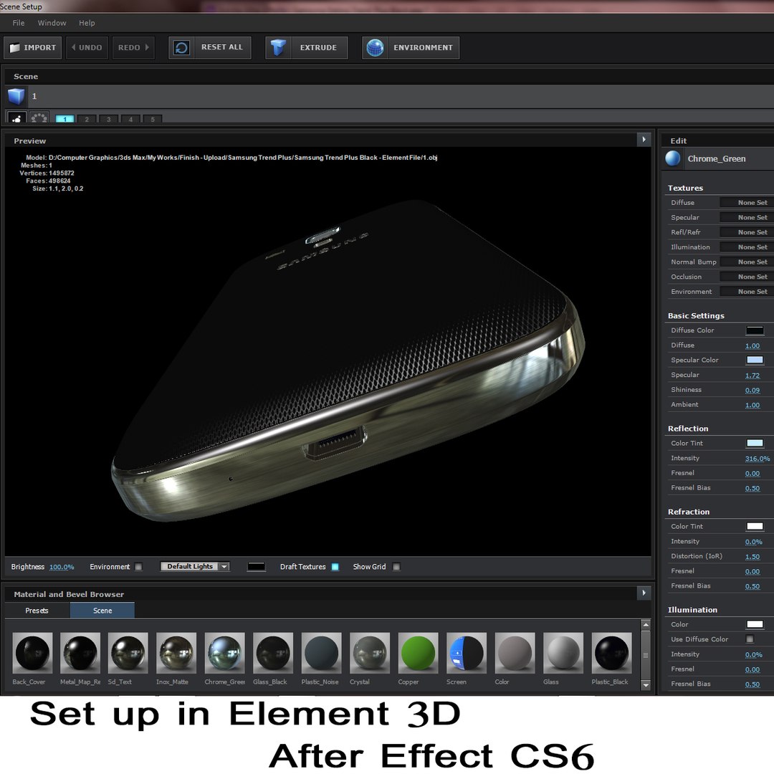The height and width of the screenshot is (774, 774).
Task: Open the Window menu
Action: (x=52, y=23)
